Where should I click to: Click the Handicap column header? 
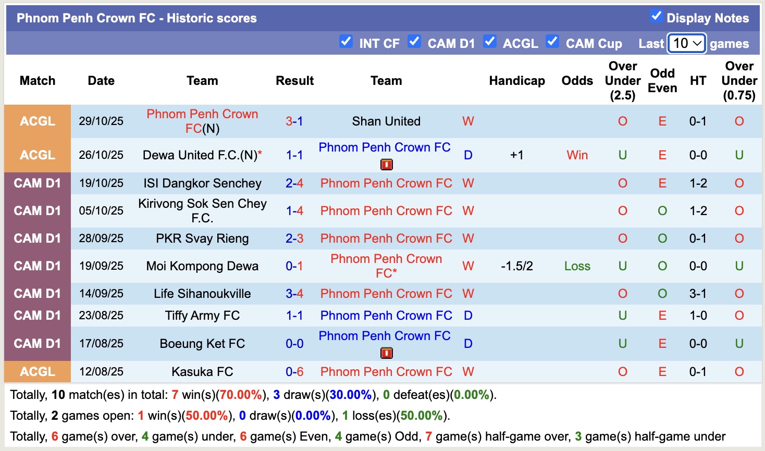[x=517, y=81]
